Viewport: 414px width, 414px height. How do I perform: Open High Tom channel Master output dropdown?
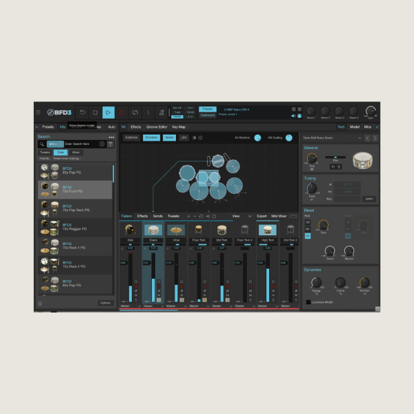coord(268,306)
